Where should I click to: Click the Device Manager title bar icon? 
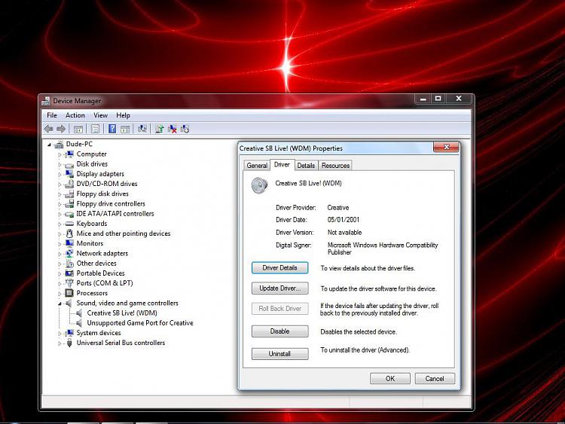point(45,101)
